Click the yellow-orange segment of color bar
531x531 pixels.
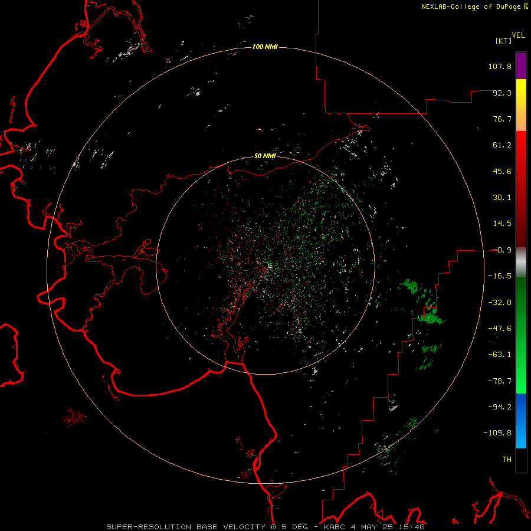pos(521,105)
